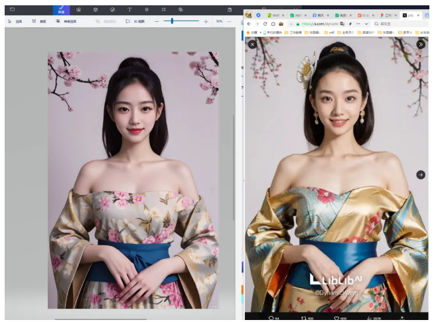This screenshot has width=444, height=322.
Task: Click the views chart icon under X post
Action: pos(369,318)
